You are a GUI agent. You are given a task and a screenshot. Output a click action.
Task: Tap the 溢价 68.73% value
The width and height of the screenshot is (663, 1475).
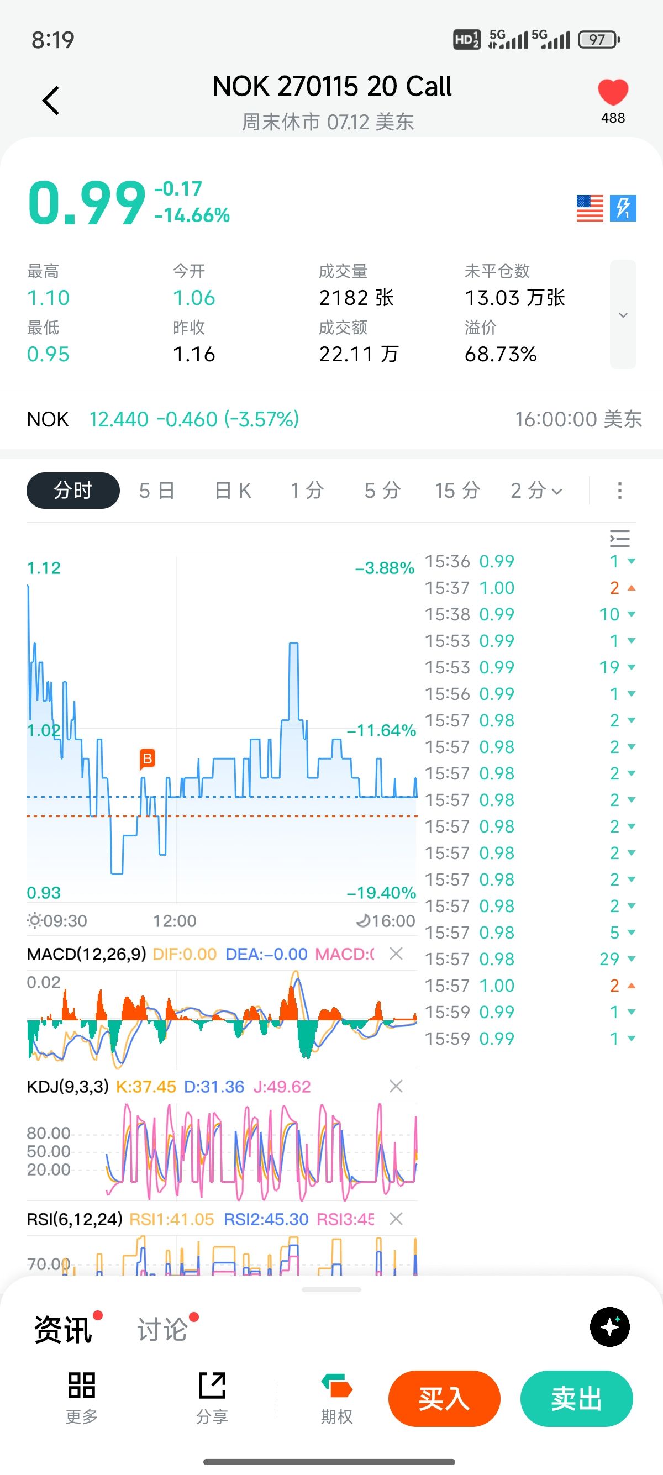click(x=501, y=355)
